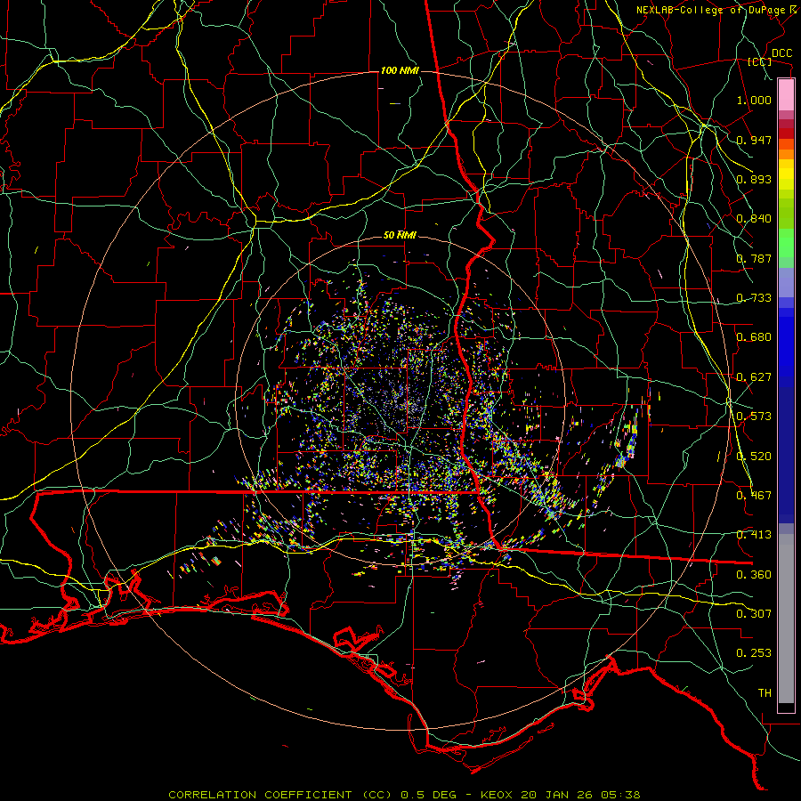Click the 0.947 color scale value
The height and width of the screenshot is (801, 801).
click(x=754, y=140)
